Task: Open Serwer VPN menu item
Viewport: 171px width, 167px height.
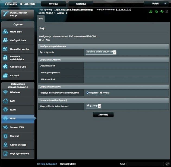Action: click(x=18, y=127)
